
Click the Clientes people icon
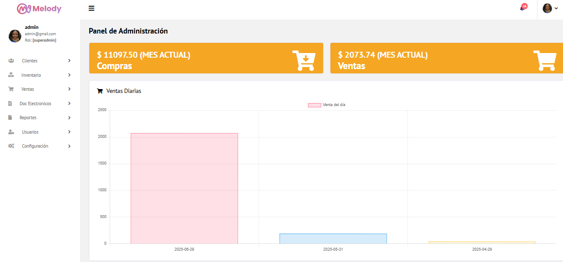coord(11,61)
